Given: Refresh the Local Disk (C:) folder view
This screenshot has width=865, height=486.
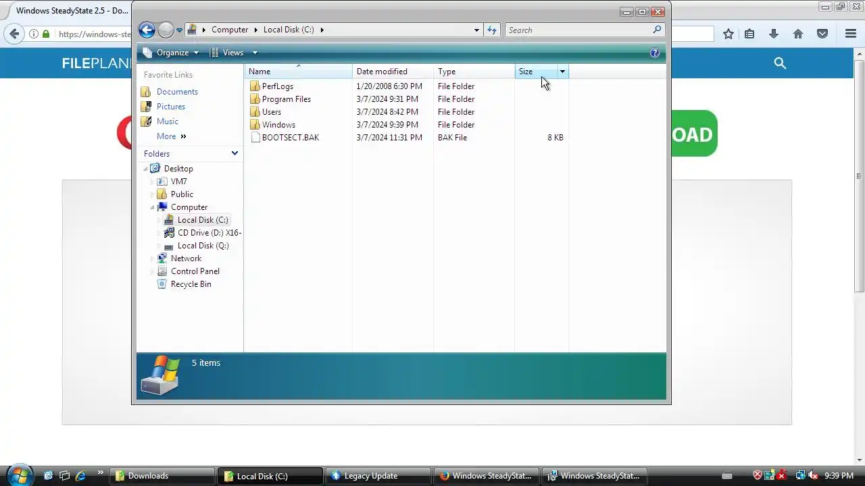Looking at the screenshot, I should [x=492, y=30].
